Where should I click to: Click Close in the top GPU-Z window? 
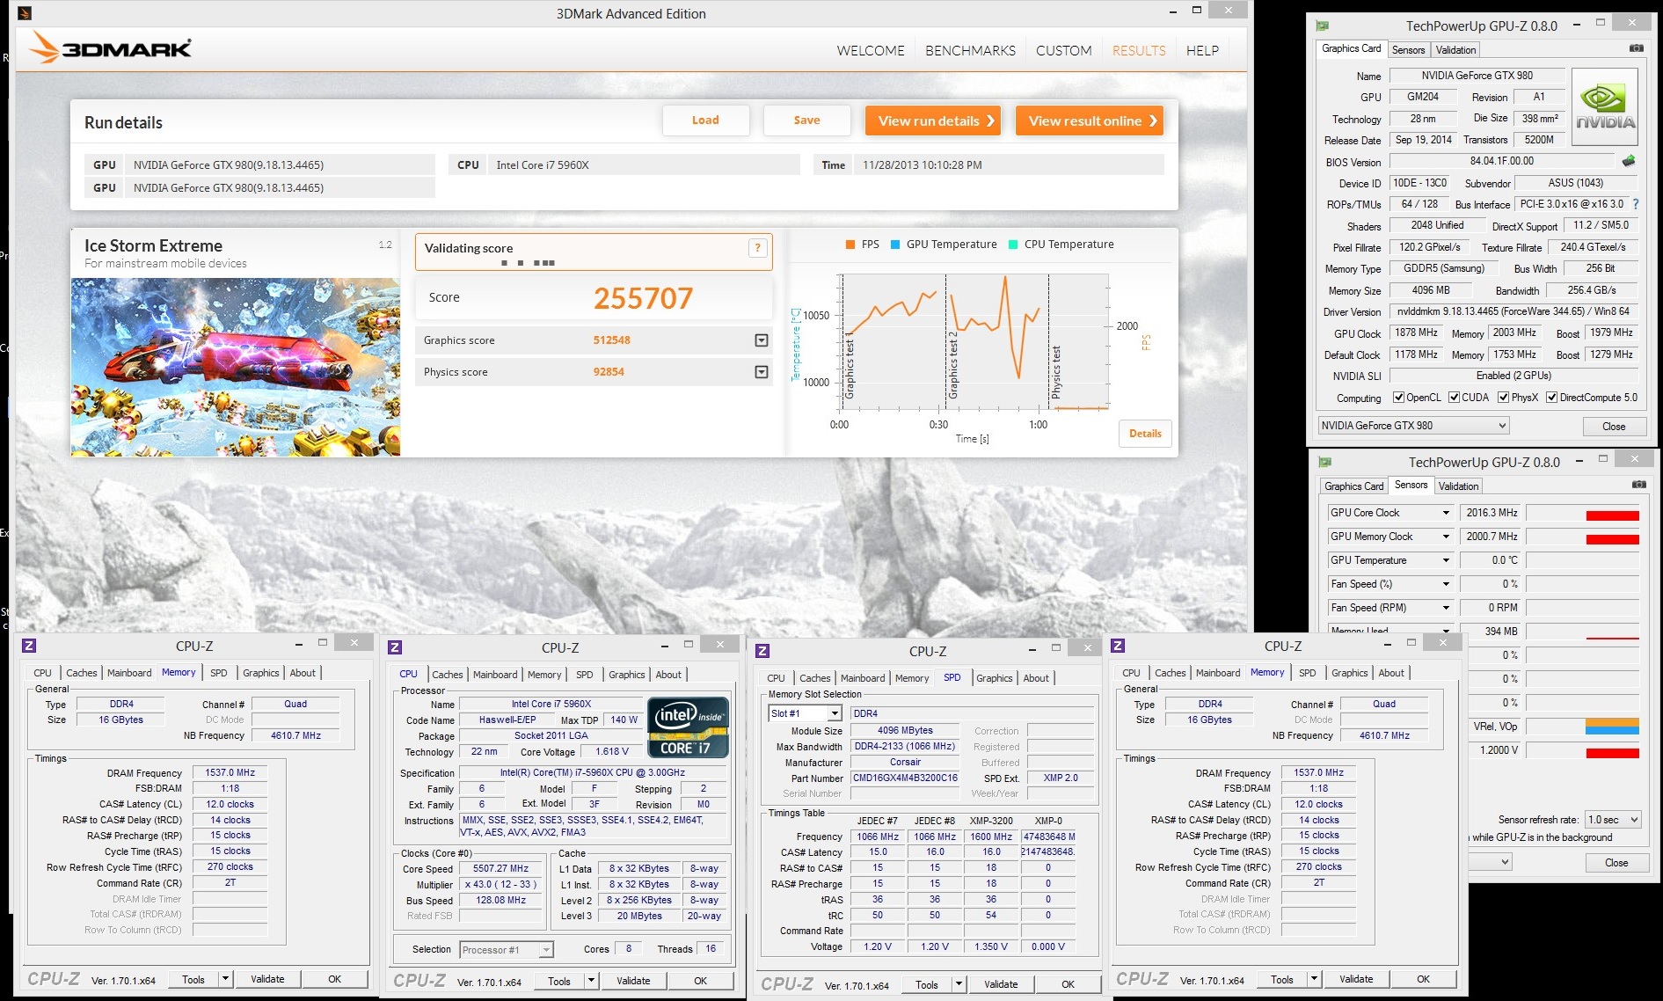(x=1614, y=426)
